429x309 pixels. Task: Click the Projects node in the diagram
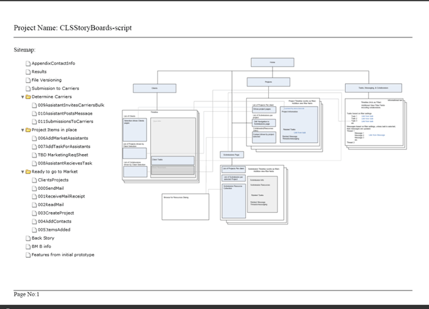[x=268, y=82]
